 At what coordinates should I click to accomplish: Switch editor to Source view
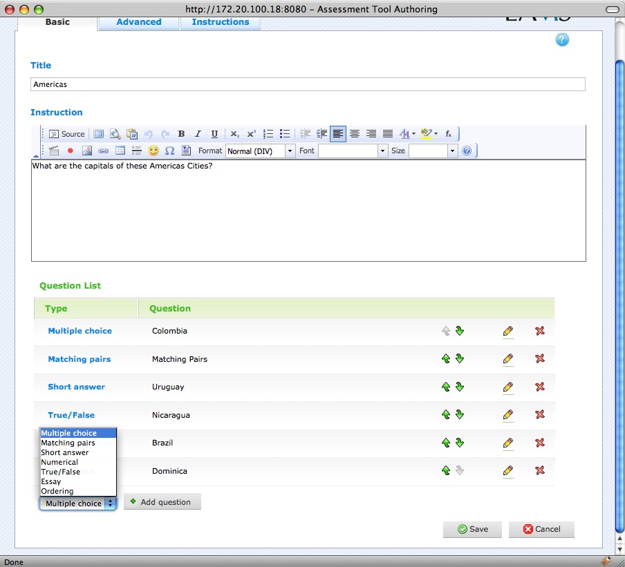point(66,134)
